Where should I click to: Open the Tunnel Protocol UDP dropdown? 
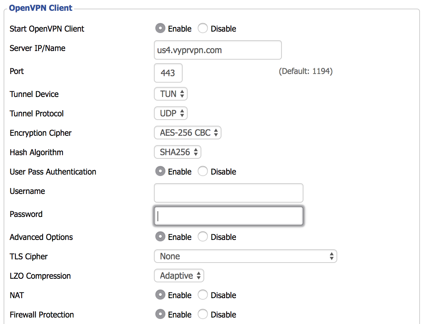point(171,114)
